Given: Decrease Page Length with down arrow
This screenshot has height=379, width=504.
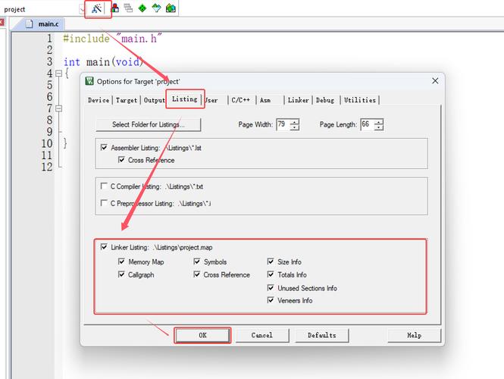Looking at the screenshot, I should [379, 127].
